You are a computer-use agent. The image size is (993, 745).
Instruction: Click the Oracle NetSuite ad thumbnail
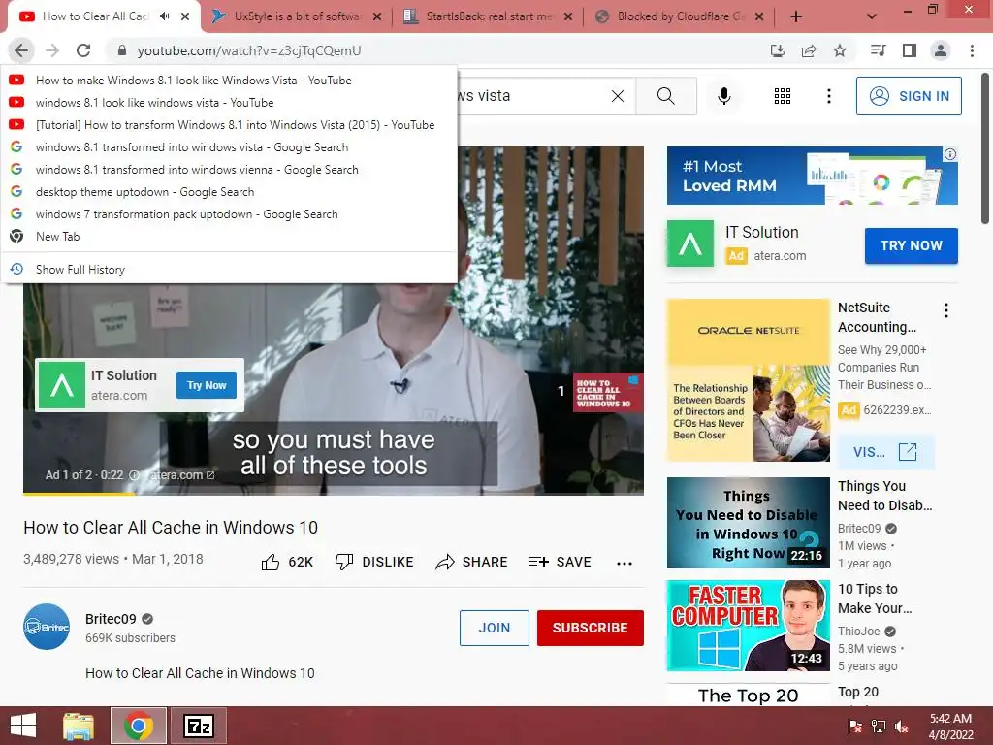pyautogui.click(x=748, y=380)
